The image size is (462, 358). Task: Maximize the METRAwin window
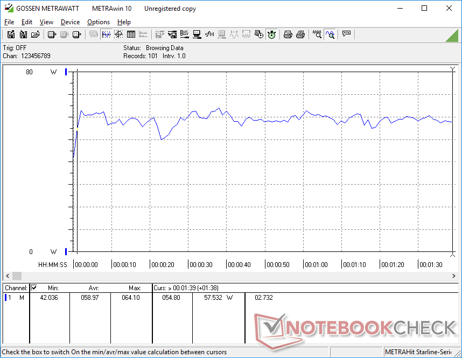(424, 8)
